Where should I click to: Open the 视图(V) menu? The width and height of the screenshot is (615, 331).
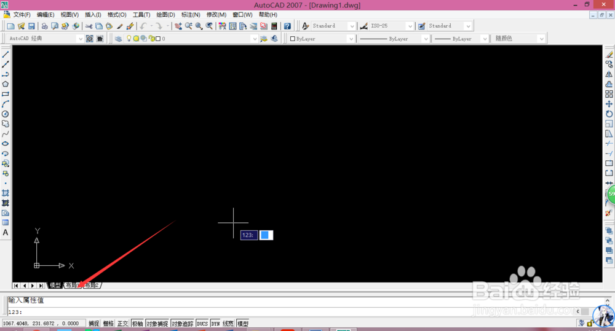tap(69, 15)
